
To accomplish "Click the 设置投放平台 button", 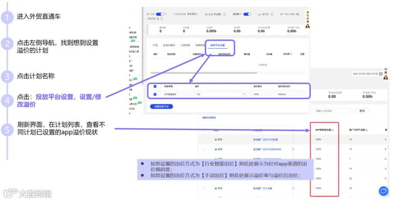I will tap(162, 107).
